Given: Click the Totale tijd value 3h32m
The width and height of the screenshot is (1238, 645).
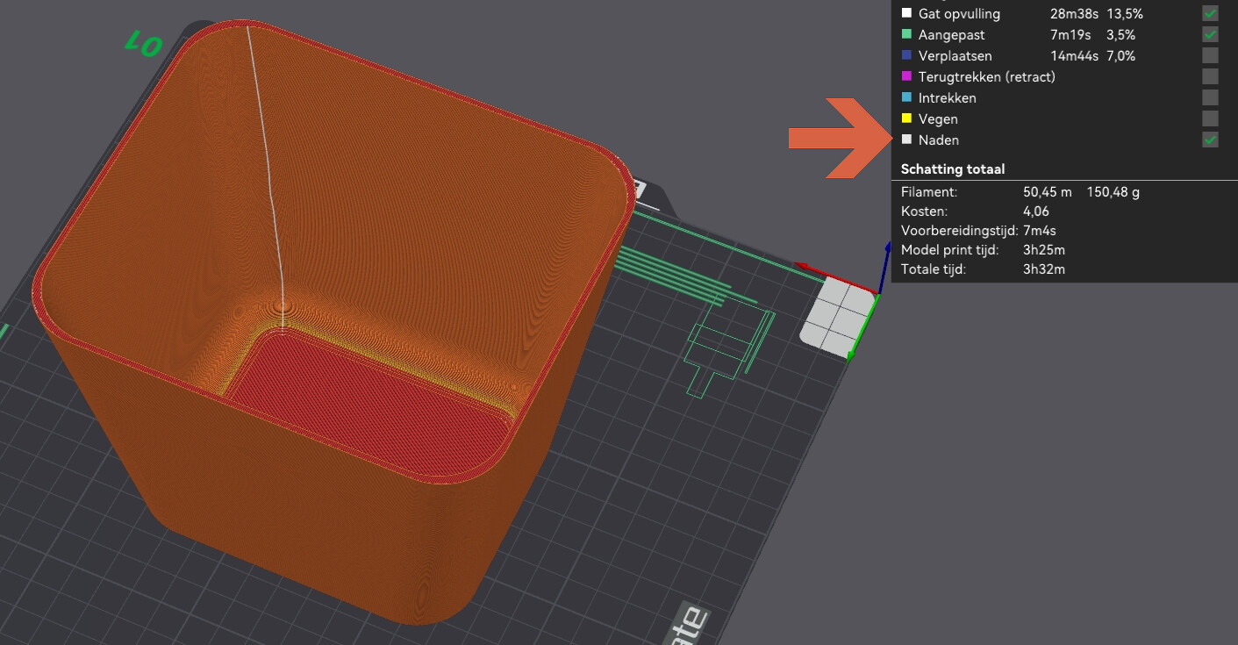Looking at the screenshot, I should tap(1043, 269).
